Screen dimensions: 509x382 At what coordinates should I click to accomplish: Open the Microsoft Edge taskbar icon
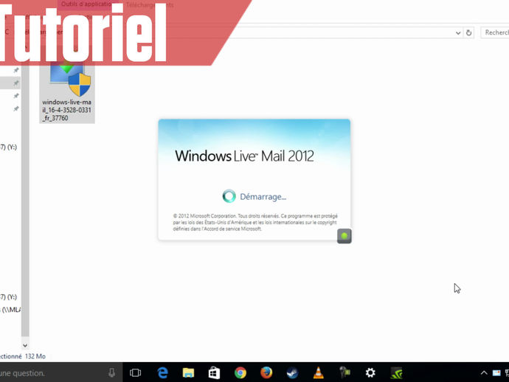(x=162, y=372)
